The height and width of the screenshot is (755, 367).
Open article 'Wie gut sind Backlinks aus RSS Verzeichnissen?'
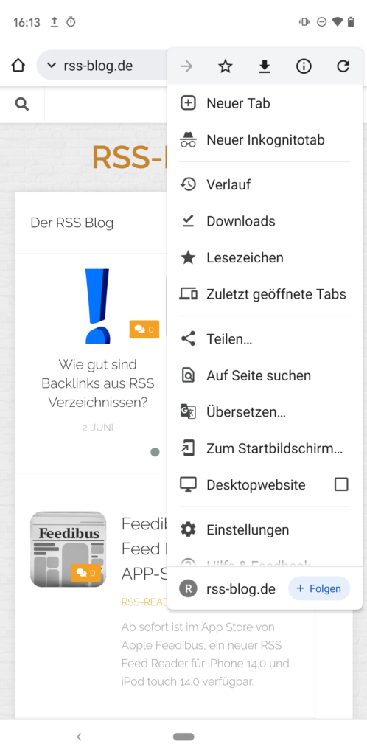[97, 383]
